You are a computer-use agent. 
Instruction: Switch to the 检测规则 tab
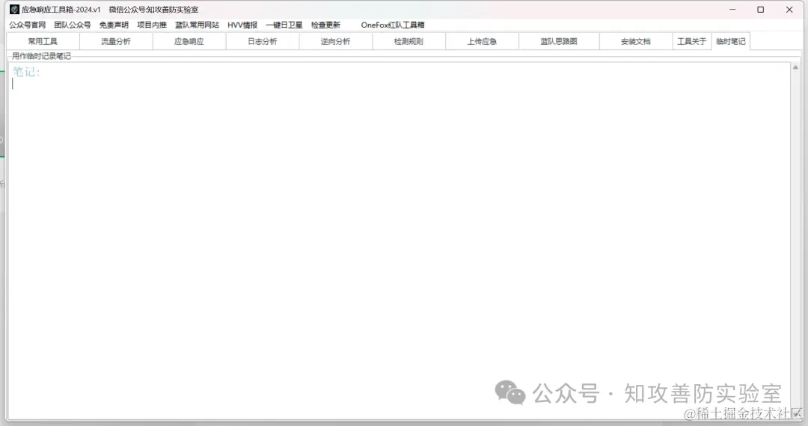tap(408, 41)
